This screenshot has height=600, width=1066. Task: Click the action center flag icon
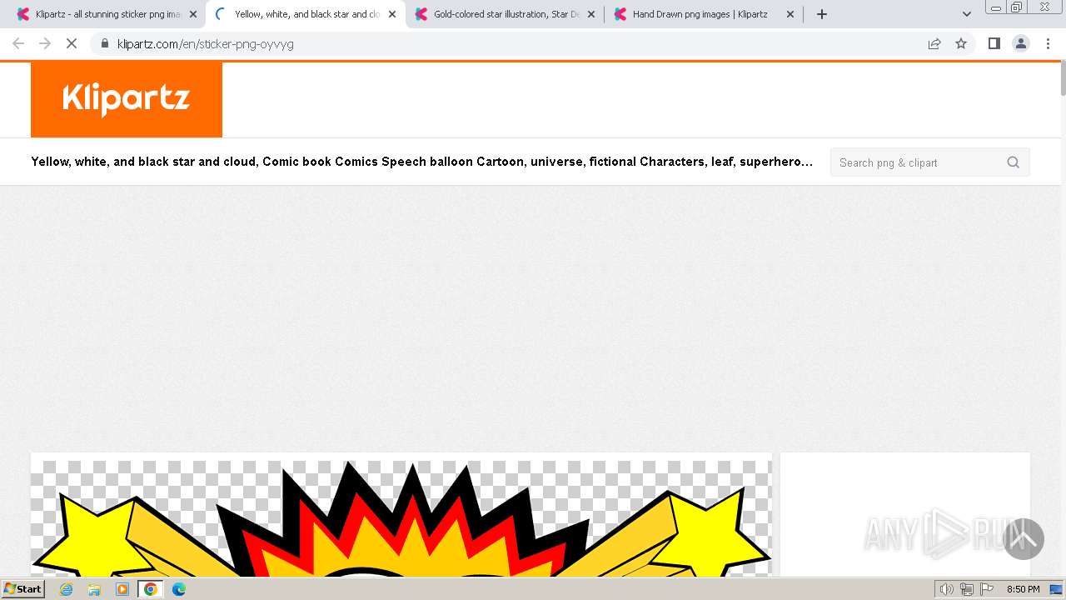click(987, 589)
